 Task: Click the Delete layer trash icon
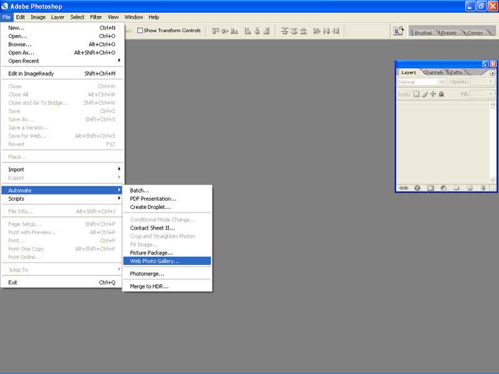483,188
